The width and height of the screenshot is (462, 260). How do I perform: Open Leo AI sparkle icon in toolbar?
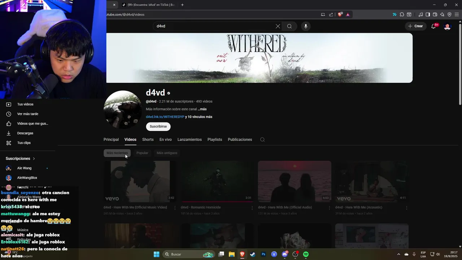point(442,14)
